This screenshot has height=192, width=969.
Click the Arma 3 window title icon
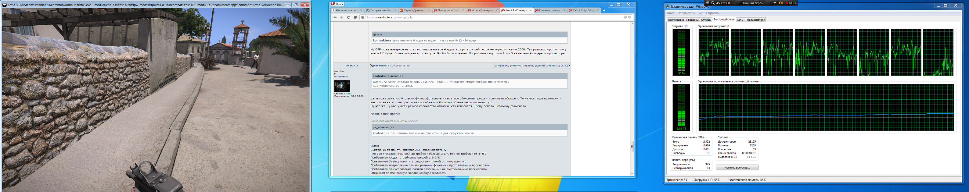click(x=4, y=5)
